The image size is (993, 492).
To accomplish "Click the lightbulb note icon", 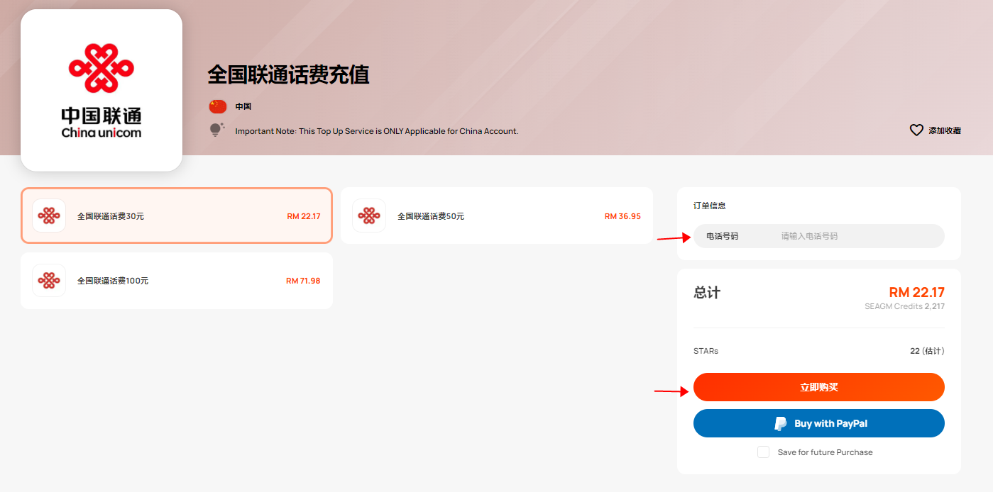I will [x=216, y=130].
